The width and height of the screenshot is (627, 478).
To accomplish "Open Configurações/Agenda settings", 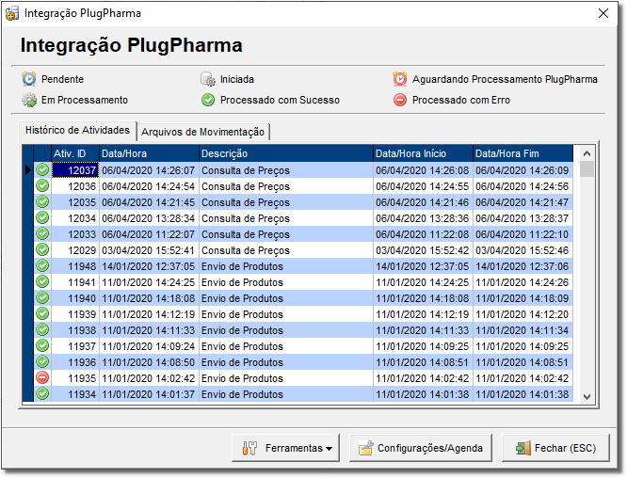I will [420, 448].
